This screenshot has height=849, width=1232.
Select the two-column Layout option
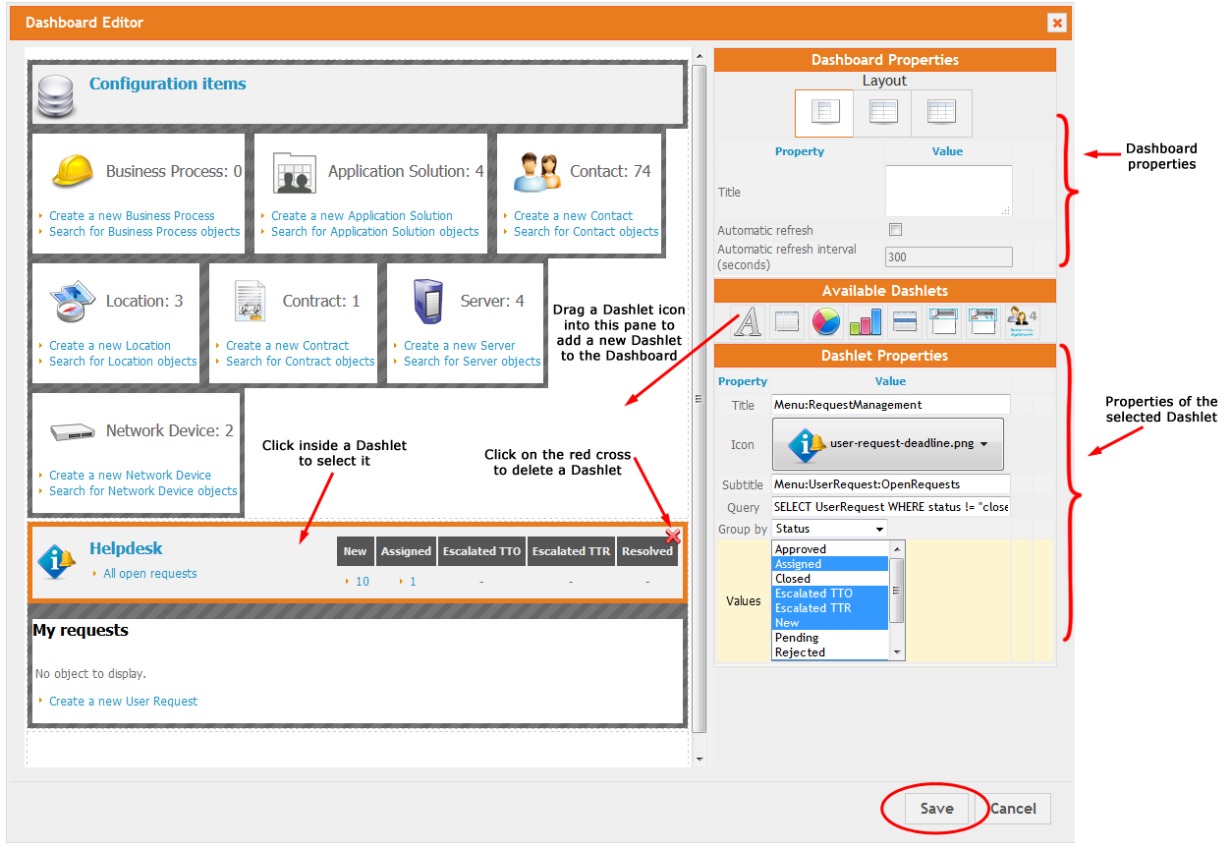882,112
